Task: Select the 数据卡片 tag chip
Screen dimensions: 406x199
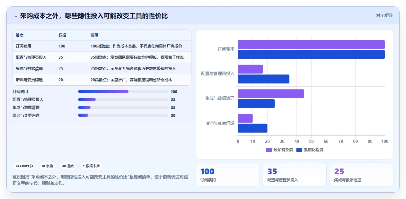Action: tap(91, 166)
